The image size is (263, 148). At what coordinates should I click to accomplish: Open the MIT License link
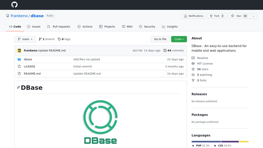click(x=205, y=64)
